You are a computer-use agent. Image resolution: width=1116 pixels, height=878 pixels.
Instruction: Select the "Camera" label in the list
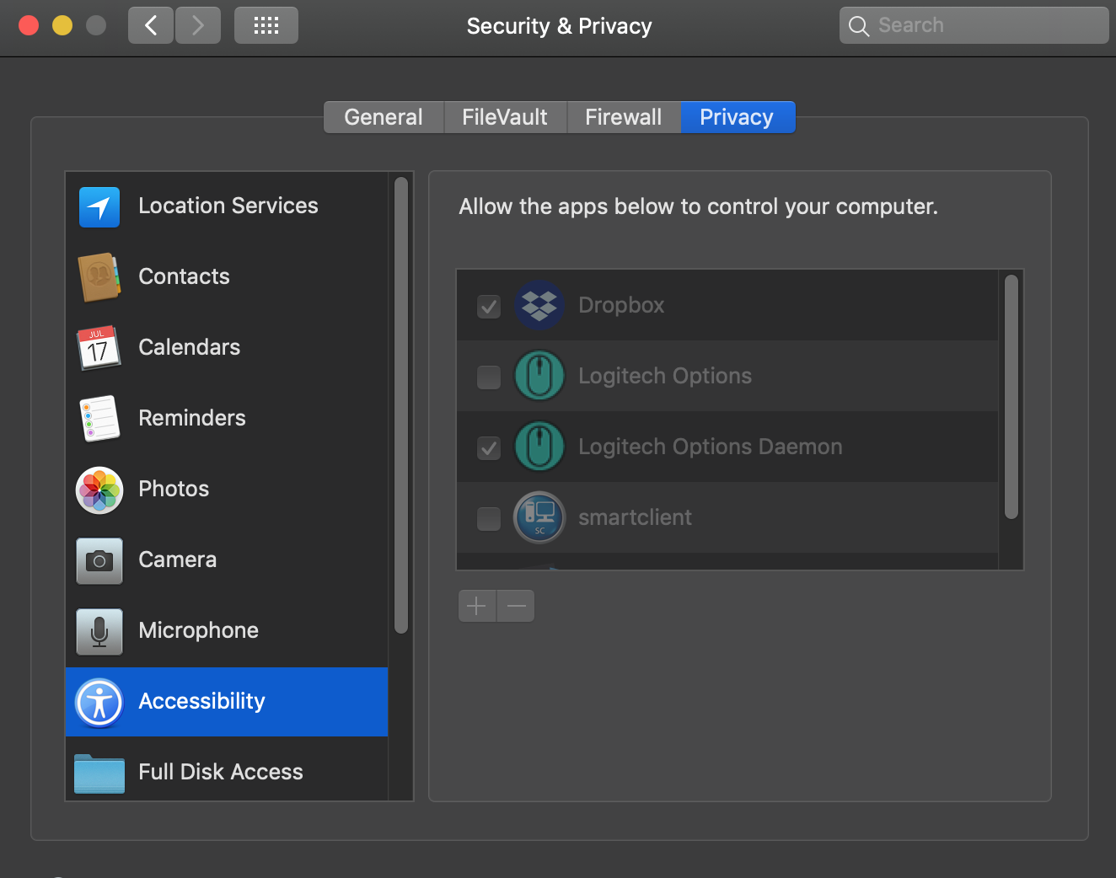coord(178,559)
